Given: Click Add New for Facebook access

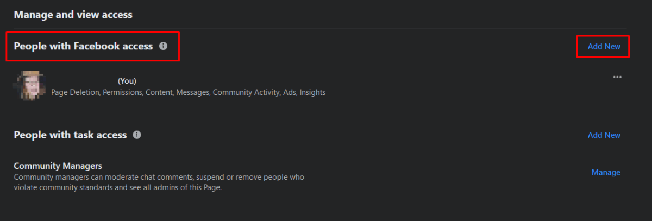Looking at the screenshot, I should tap(604, 46).
